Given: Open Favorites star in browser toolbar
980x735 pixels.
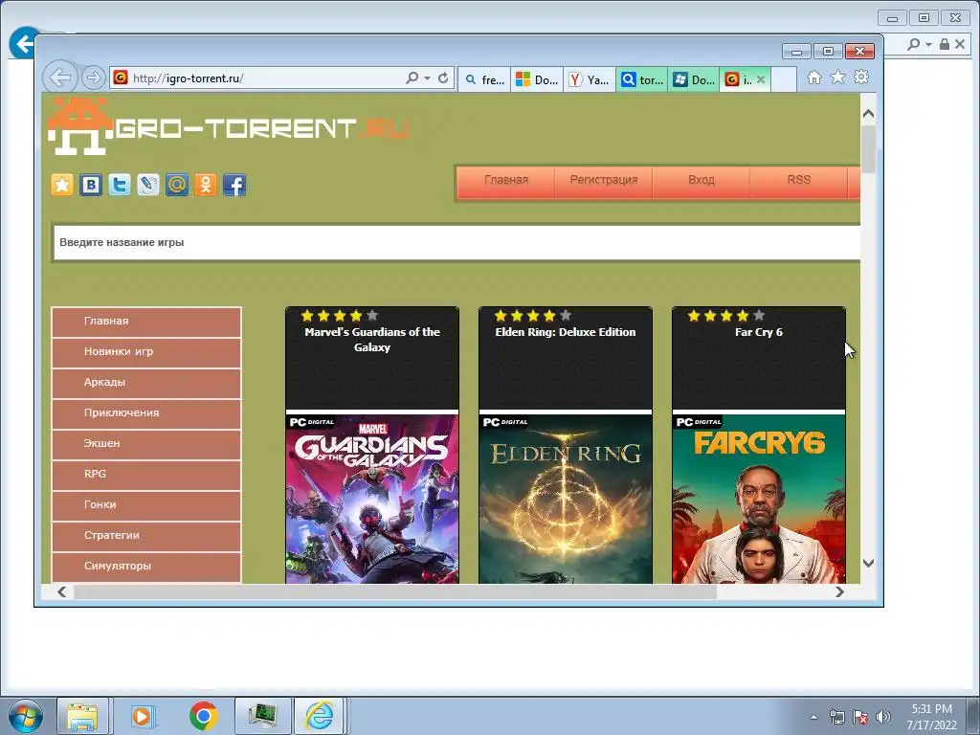Looking at the screenshot, I should [837, 77].
